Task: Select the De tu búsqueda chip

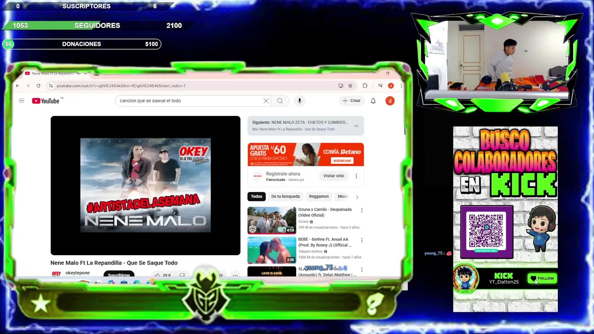Action: [285, 197]
